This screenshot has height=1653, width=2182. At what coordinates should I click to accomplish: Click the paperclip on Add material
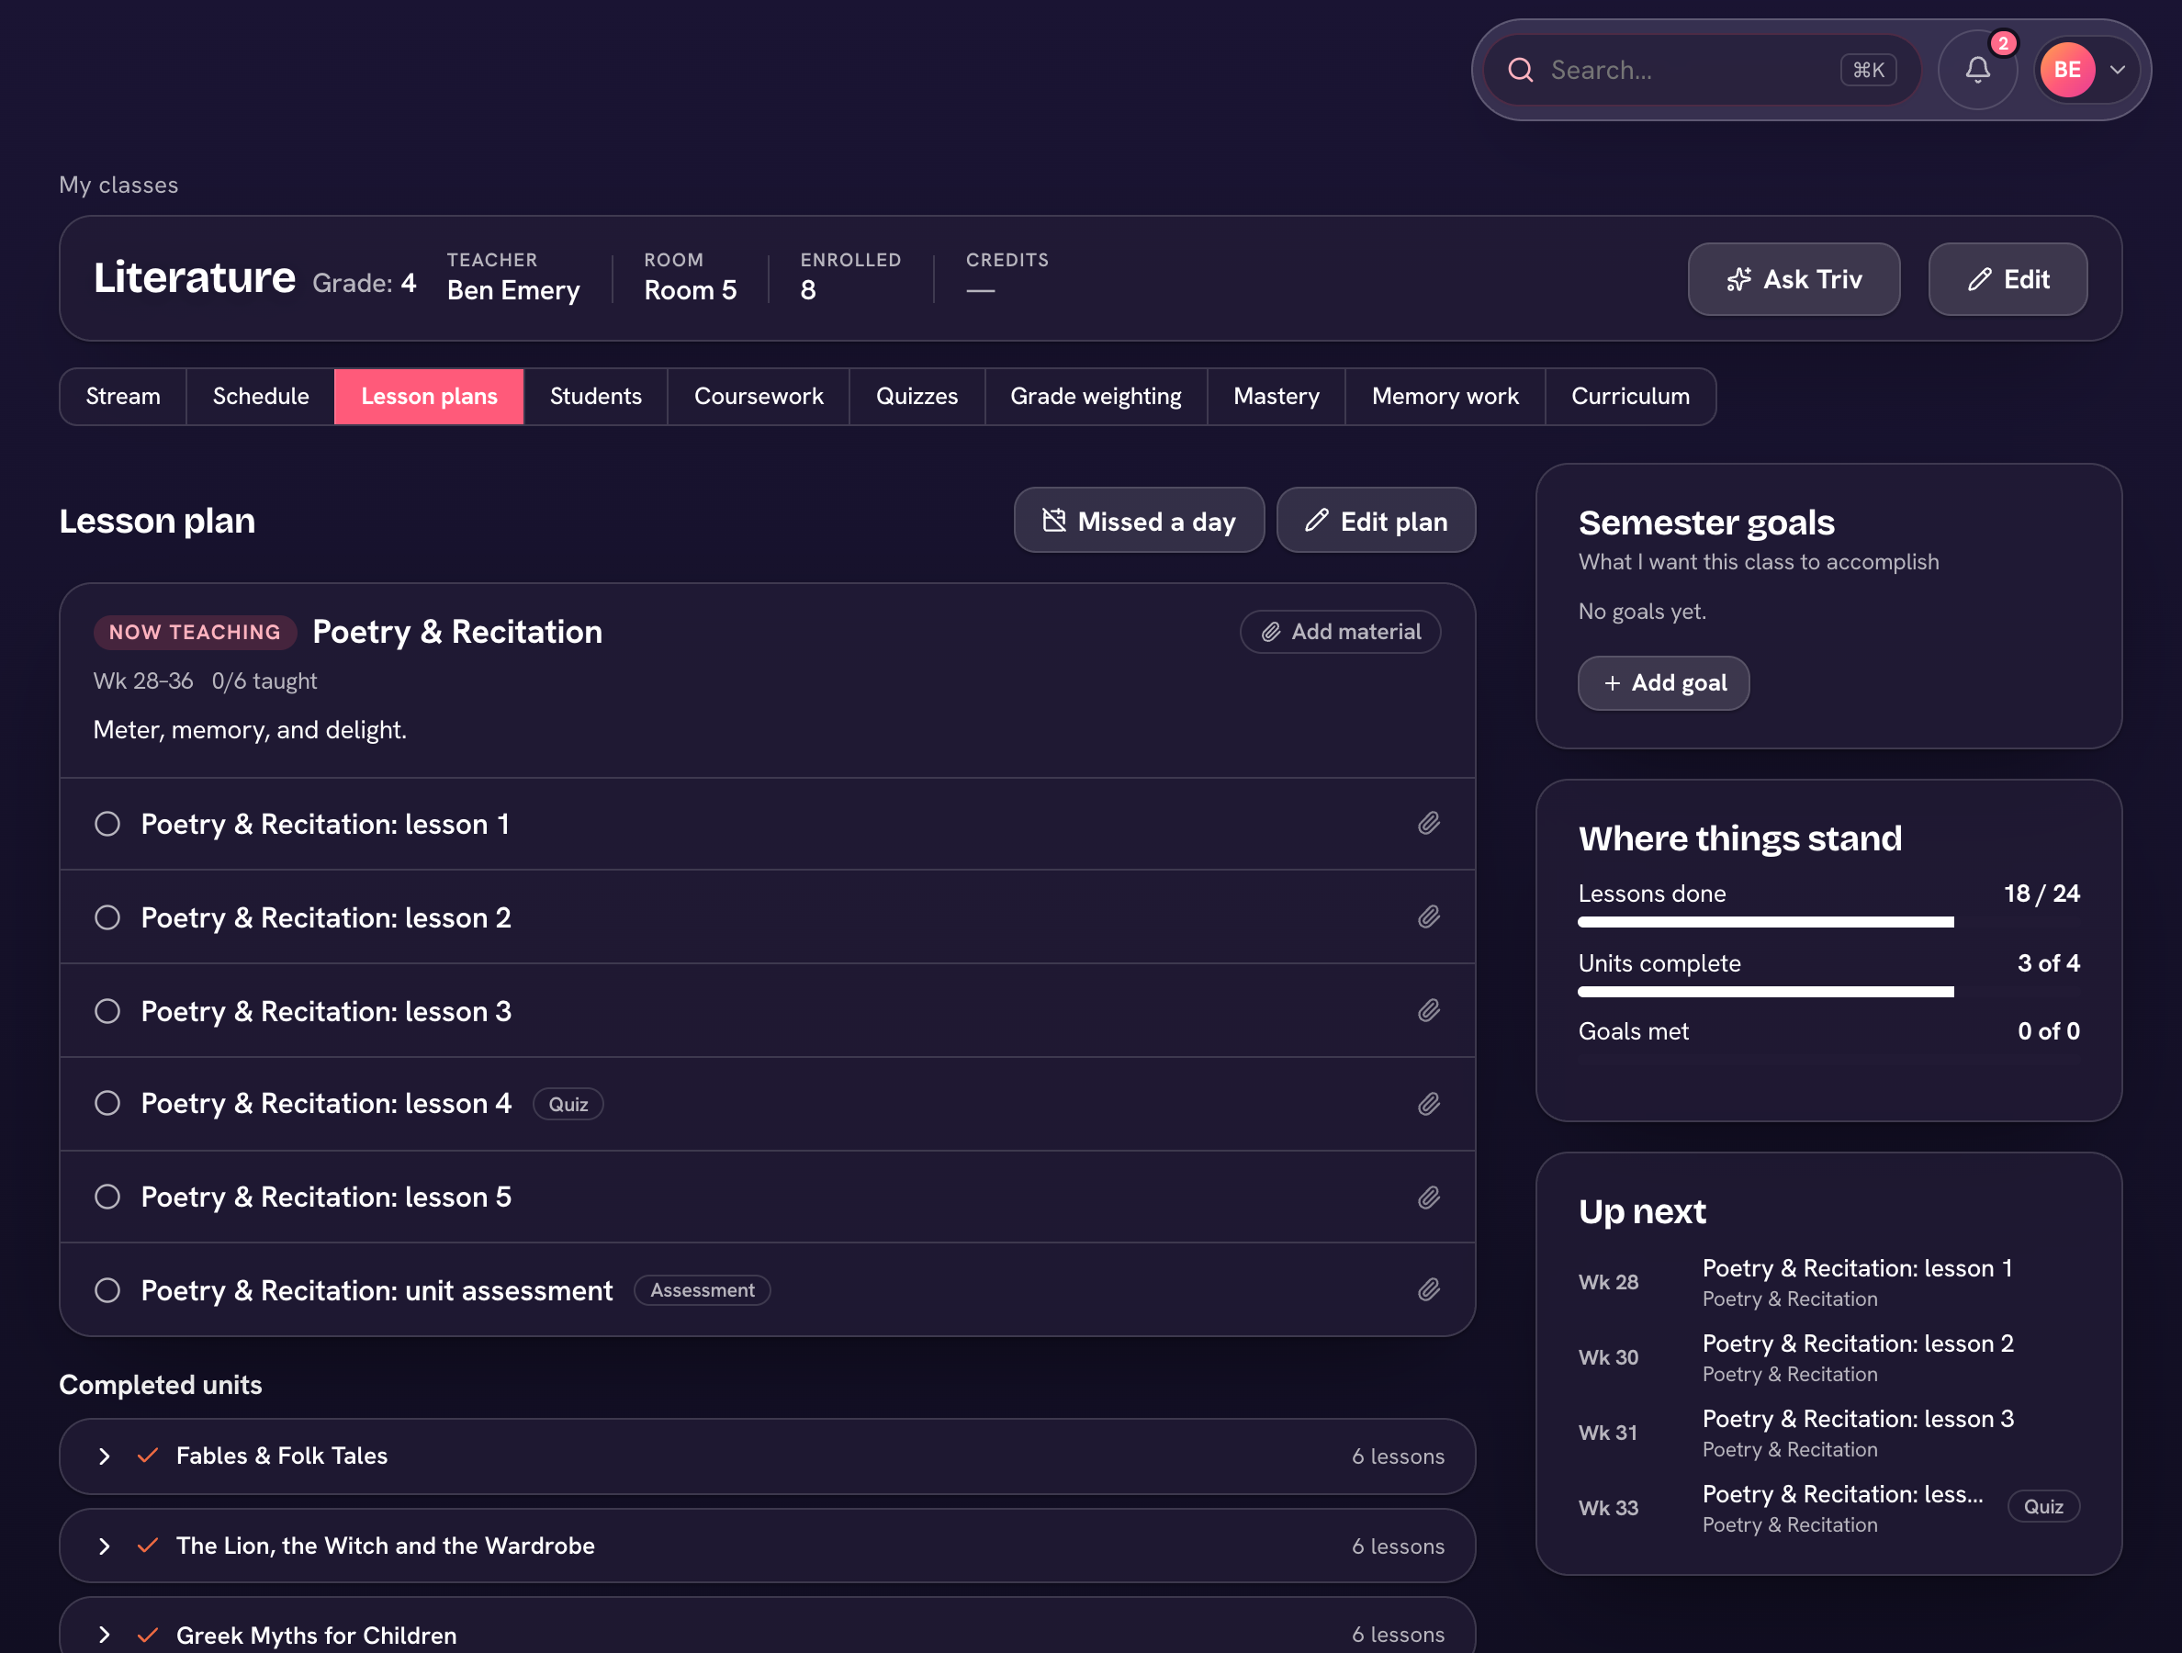tap(1270, 632)
